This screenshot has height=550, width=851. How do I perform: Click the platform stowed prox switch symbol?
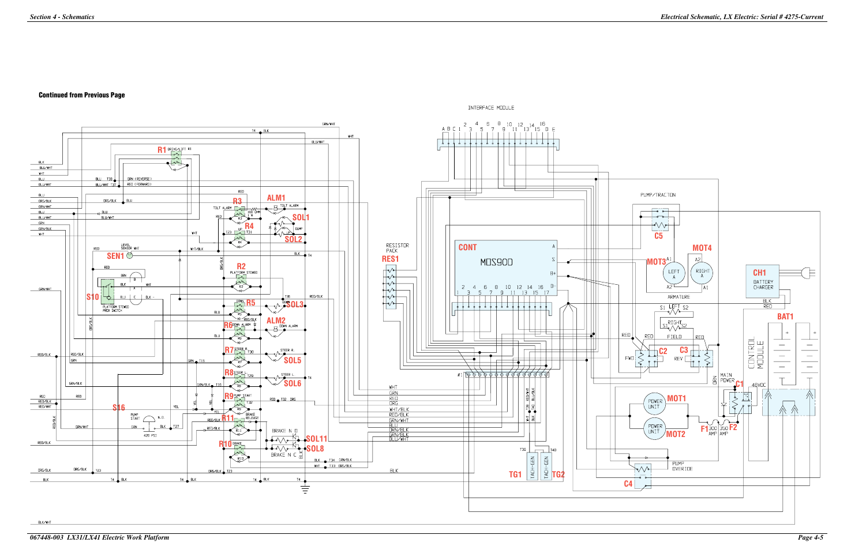[x=107, y=292]
